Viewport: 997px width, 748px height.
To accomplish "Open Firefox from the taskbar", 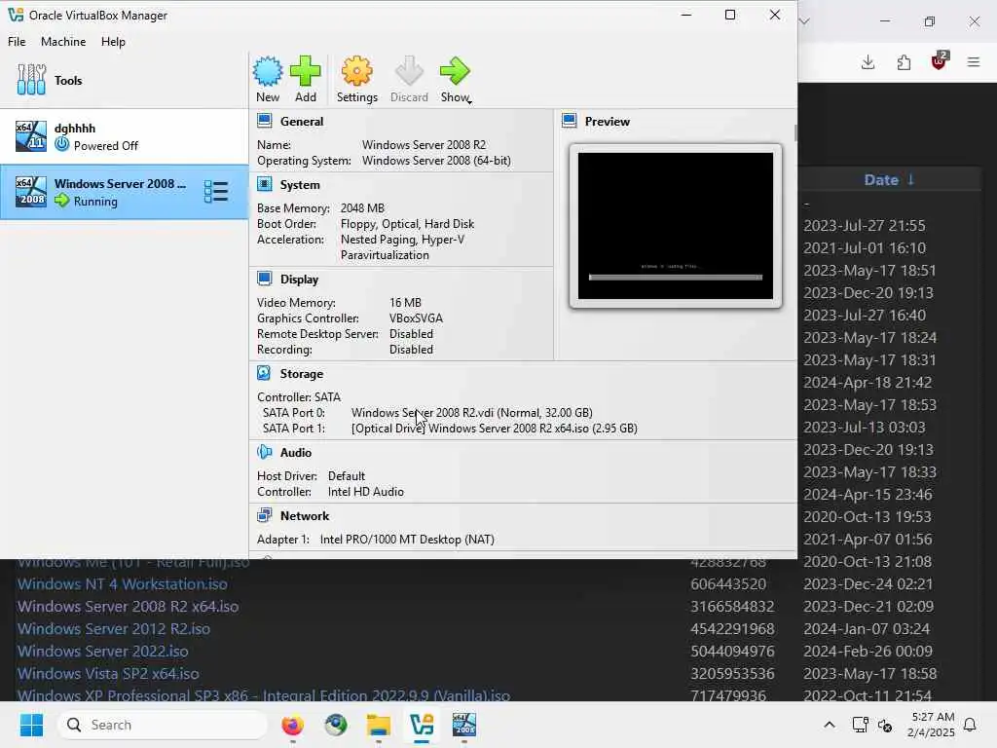I will 292,725.
